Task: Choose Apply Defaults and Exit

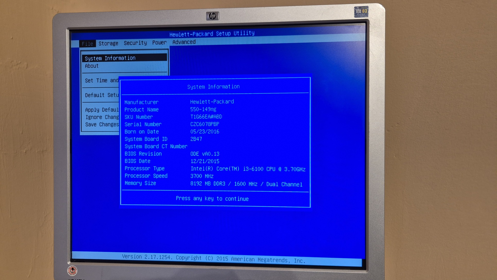Action: pyautogui.click(x=102, y=110)
